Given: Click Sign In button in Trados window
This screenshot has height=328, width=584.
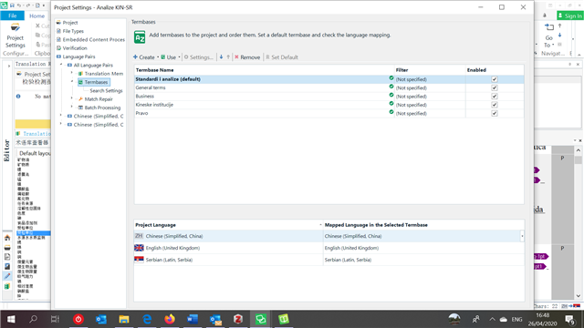Looking at the screenshot, I should tap(569, 15).
